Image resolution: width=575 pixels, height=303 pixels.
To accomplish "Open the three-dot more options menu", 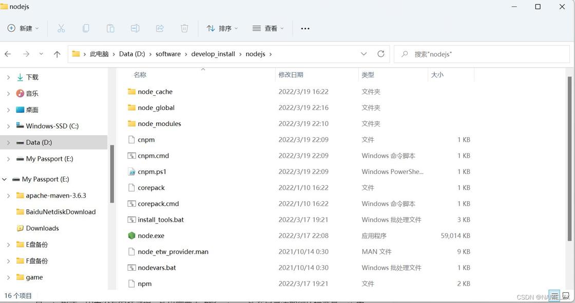I will pos(305,29).
